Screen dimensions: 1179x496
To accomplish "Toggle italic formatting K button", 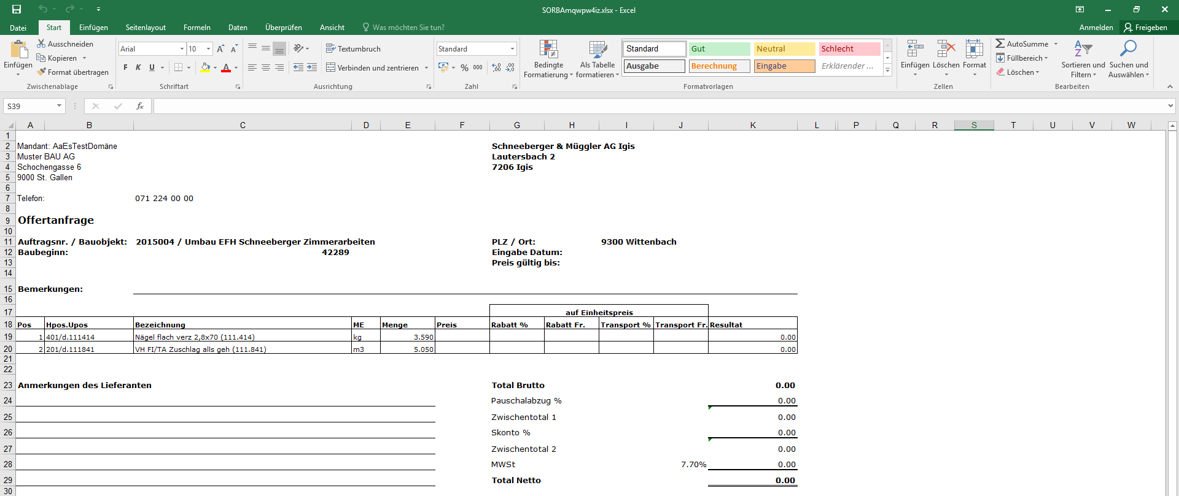I will [x=138, y=67].
